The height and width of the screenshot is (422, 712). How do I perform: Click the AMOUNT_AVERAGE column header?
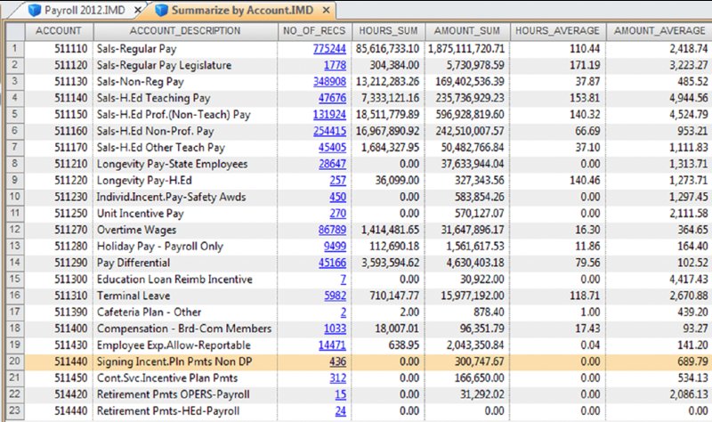[x=659, y=31]
